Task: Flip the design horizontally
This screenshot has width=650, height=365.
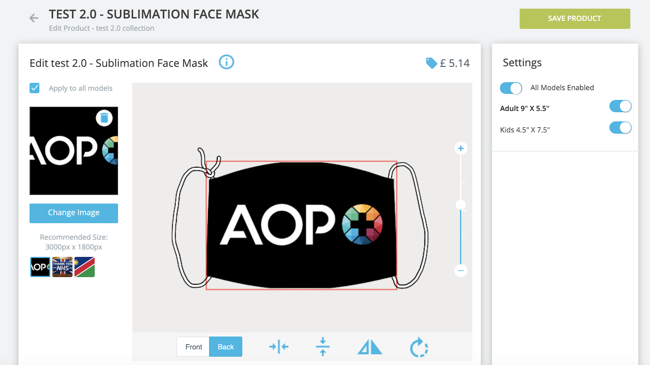Action: [369, 347]
